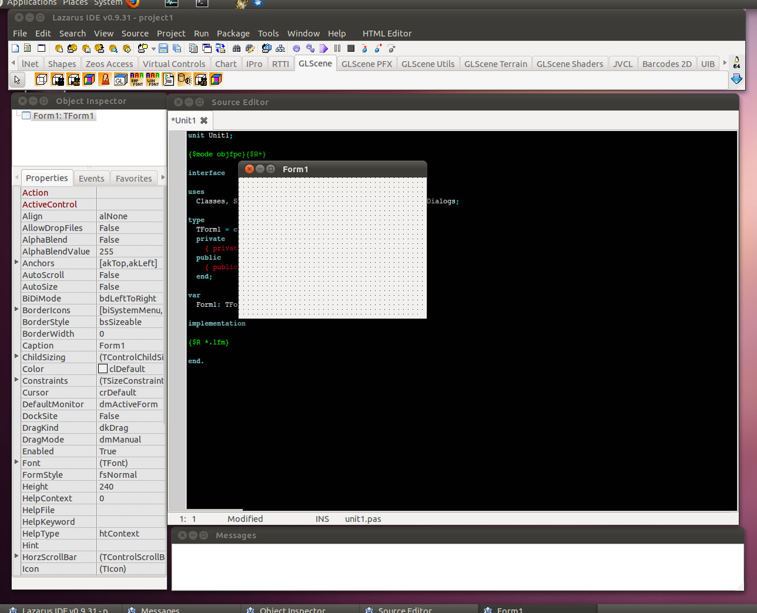Open the HTML Editor menu

pos(387,34)
